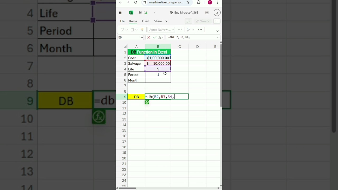338x190 pixels.
Task: Click the B9 Name Box
Action: point(129,37)
